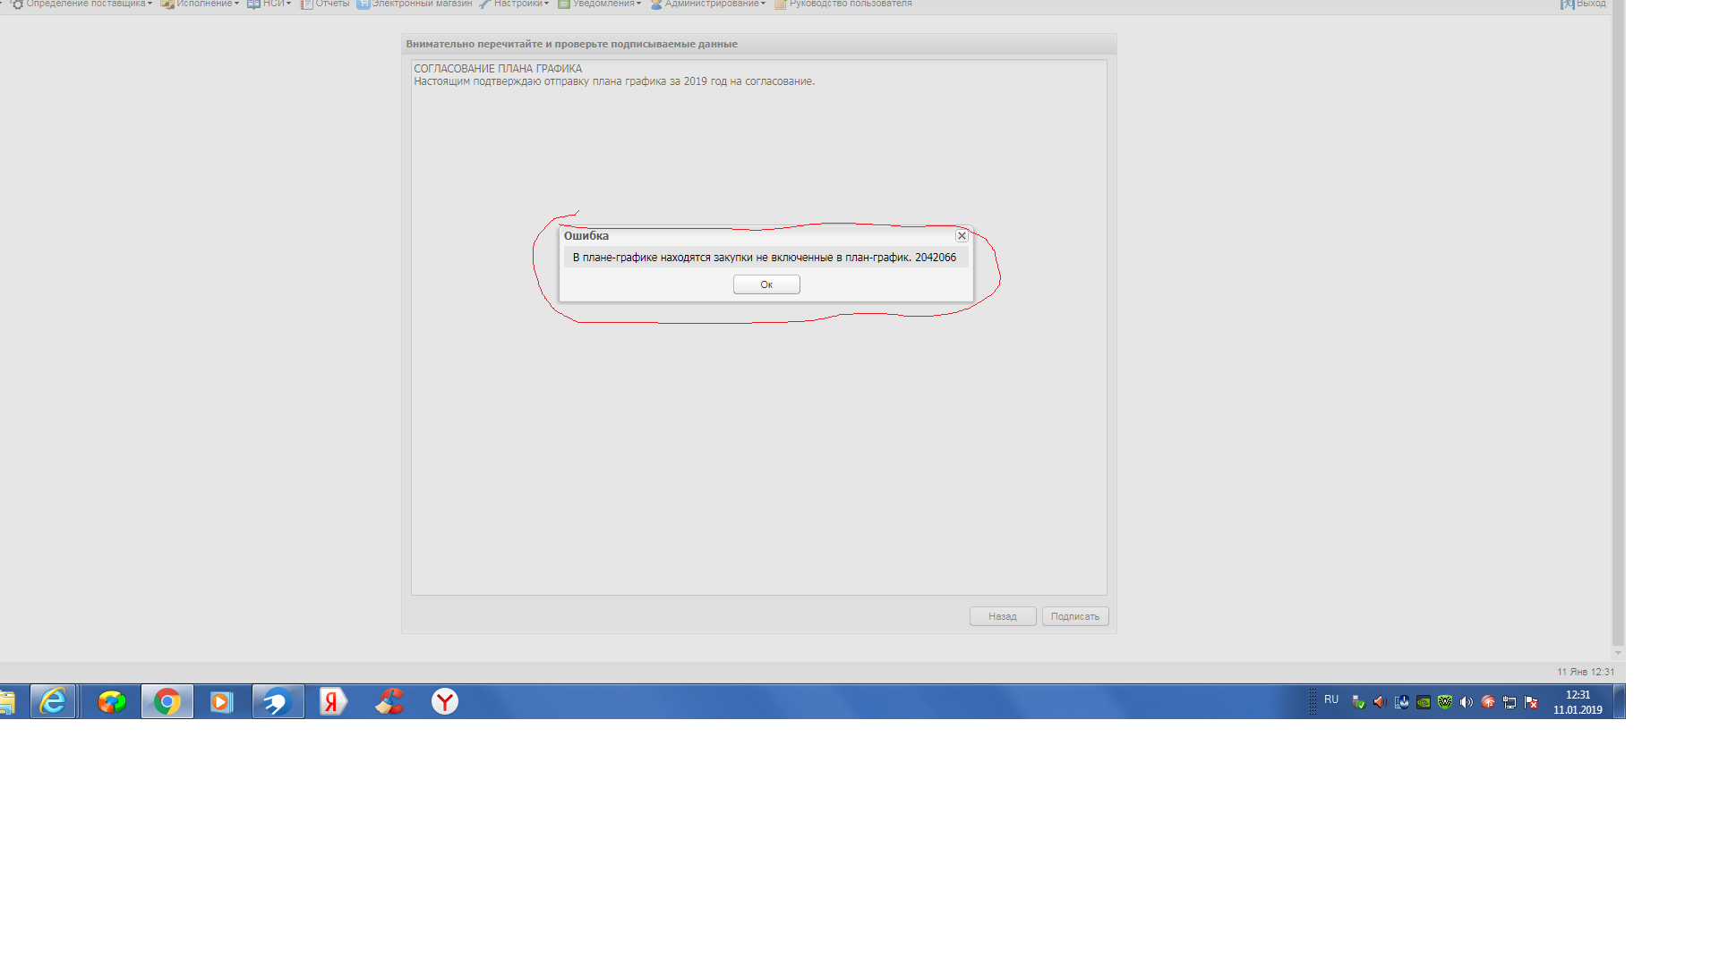Open Yandex Browser Y icon in the taskbar
This screenshot has width=1719, height=966.
(445, 701)
